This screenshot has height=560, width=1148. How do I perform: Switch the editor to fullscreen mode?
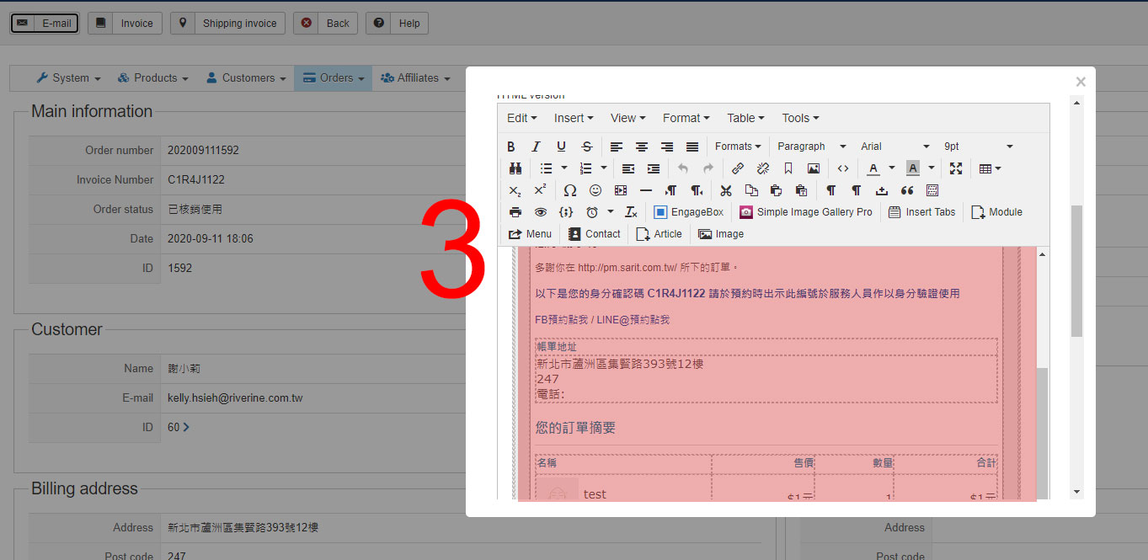pos(955,168)
